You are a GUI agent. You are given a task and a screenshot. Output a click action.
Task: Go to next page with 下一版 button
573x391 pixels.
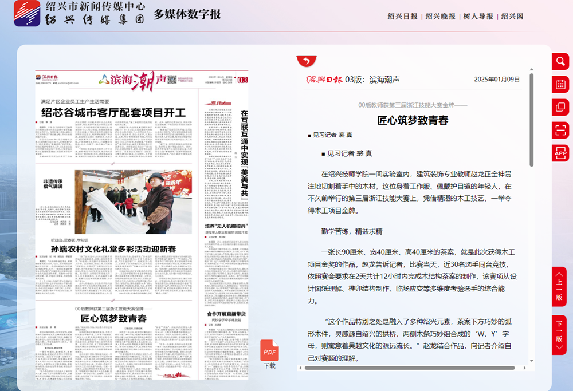(559, 334)
